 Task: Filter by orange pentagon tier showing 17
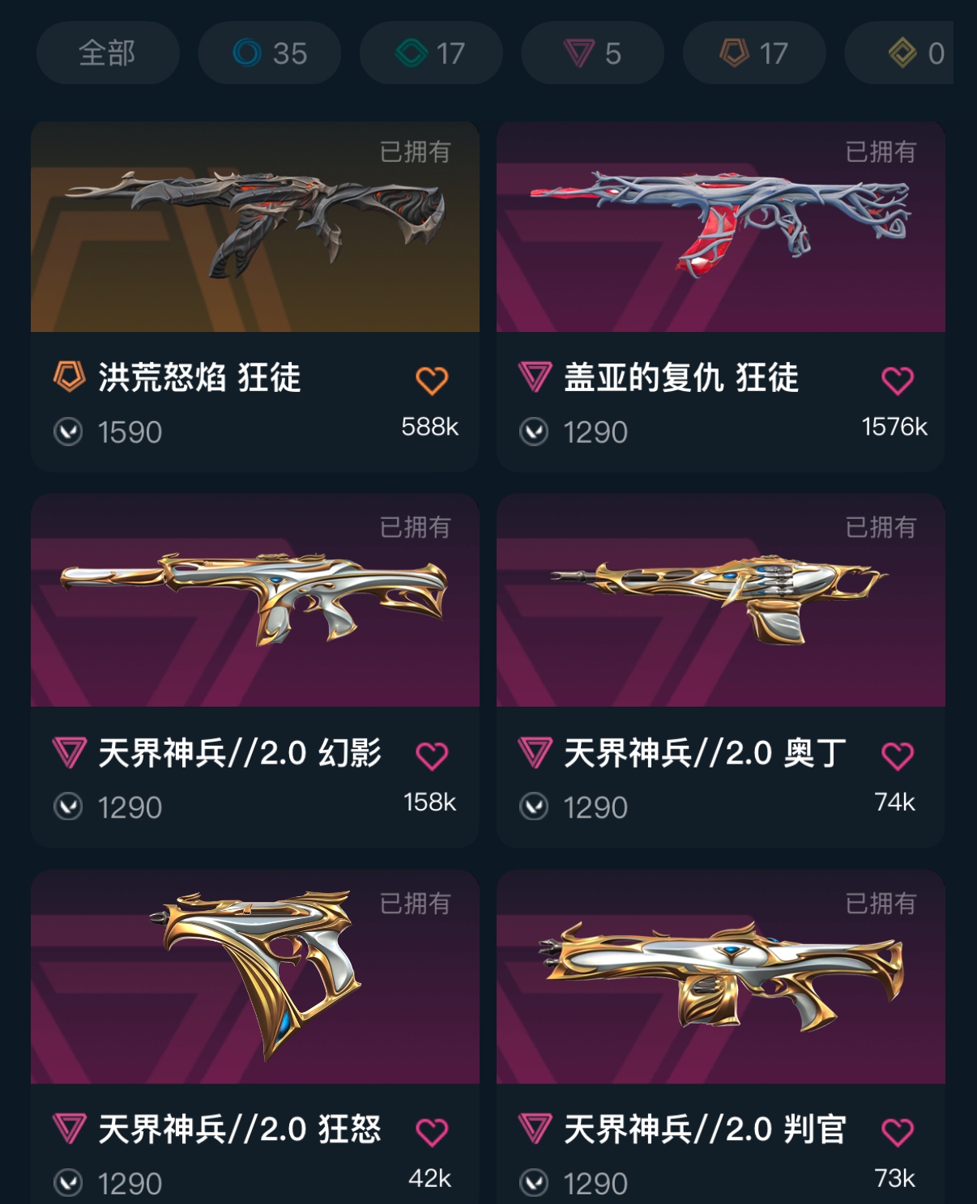click(754, 53)
